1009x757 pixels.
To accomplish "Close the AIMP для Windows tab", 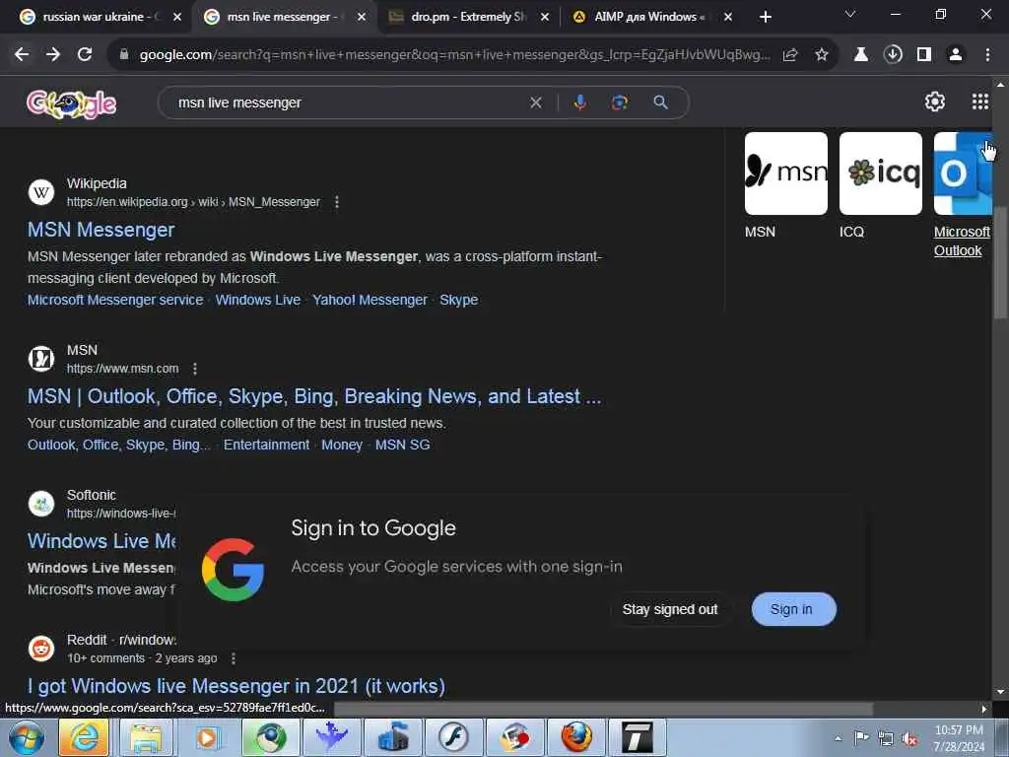I will (x=728, y=17).
